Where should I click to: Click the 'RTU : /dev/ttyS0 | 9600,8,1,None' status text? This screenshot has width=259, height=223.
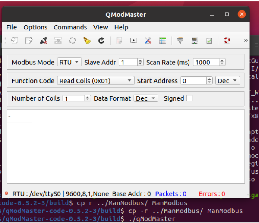[61, 194]
